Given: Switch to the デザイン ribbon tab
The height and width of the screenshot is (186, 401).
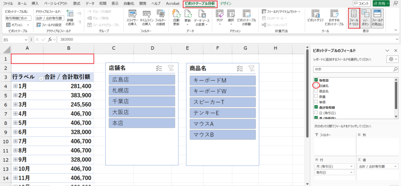Looking at the screenshot, I should coord(226,3).
